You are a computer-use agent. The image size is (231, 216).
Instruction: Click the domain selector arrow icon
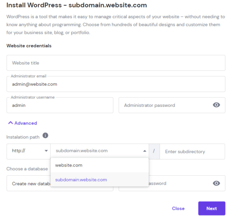pyautogui.click(x=145, y=151)
